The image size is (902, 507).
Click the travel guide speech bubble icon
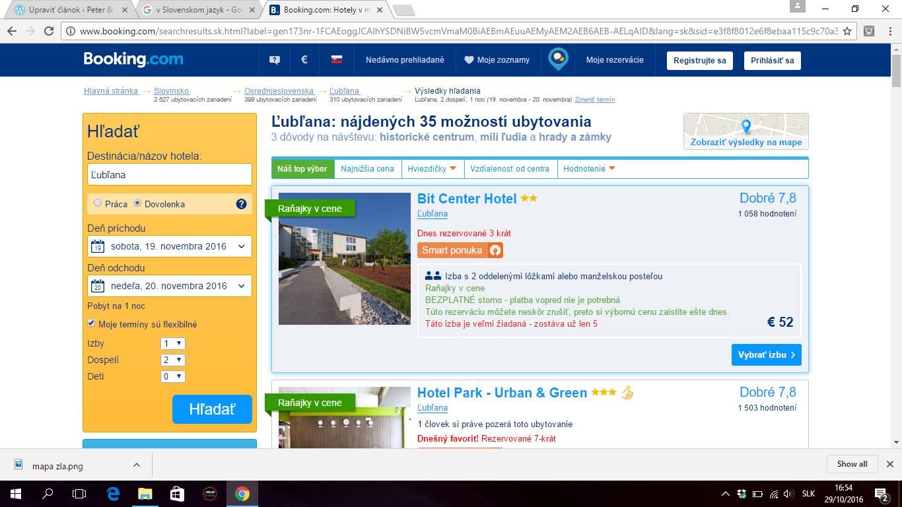point(559,59)
